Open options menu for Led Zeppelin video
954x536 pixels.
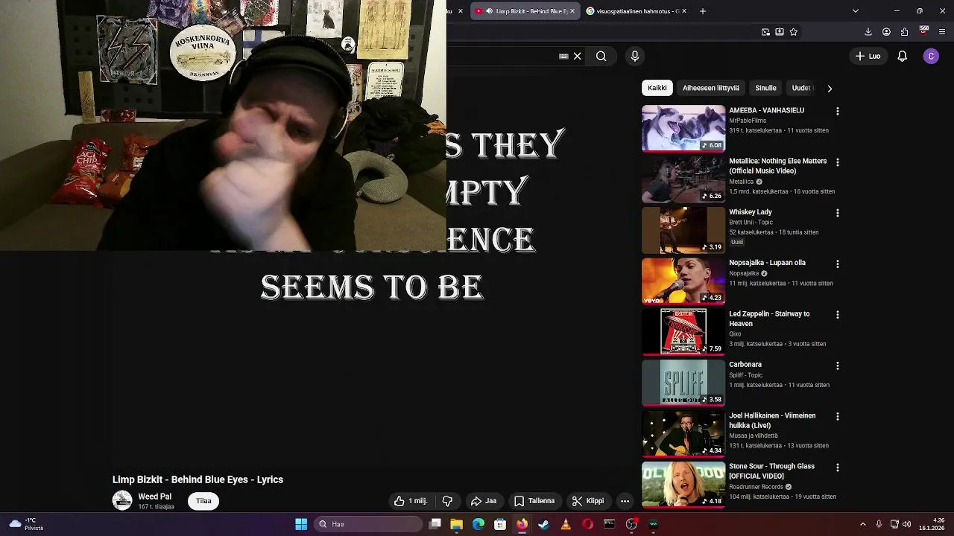[x=837, y=314]
